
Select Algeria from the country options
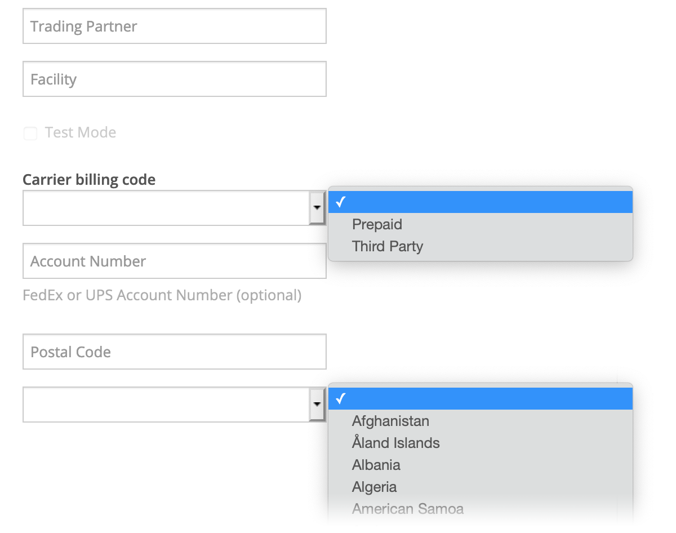374,487
